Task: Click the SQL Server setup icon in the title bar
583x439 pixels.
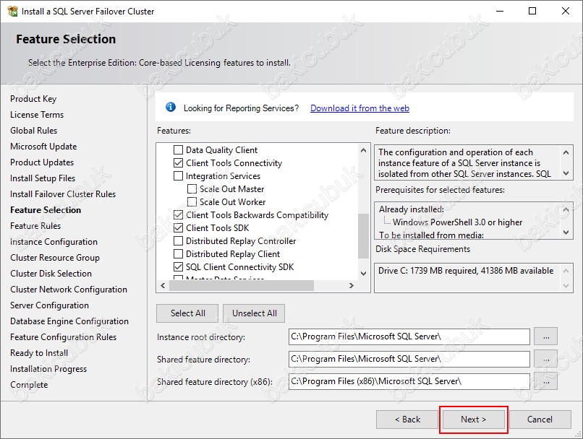Action: [12, 11]
